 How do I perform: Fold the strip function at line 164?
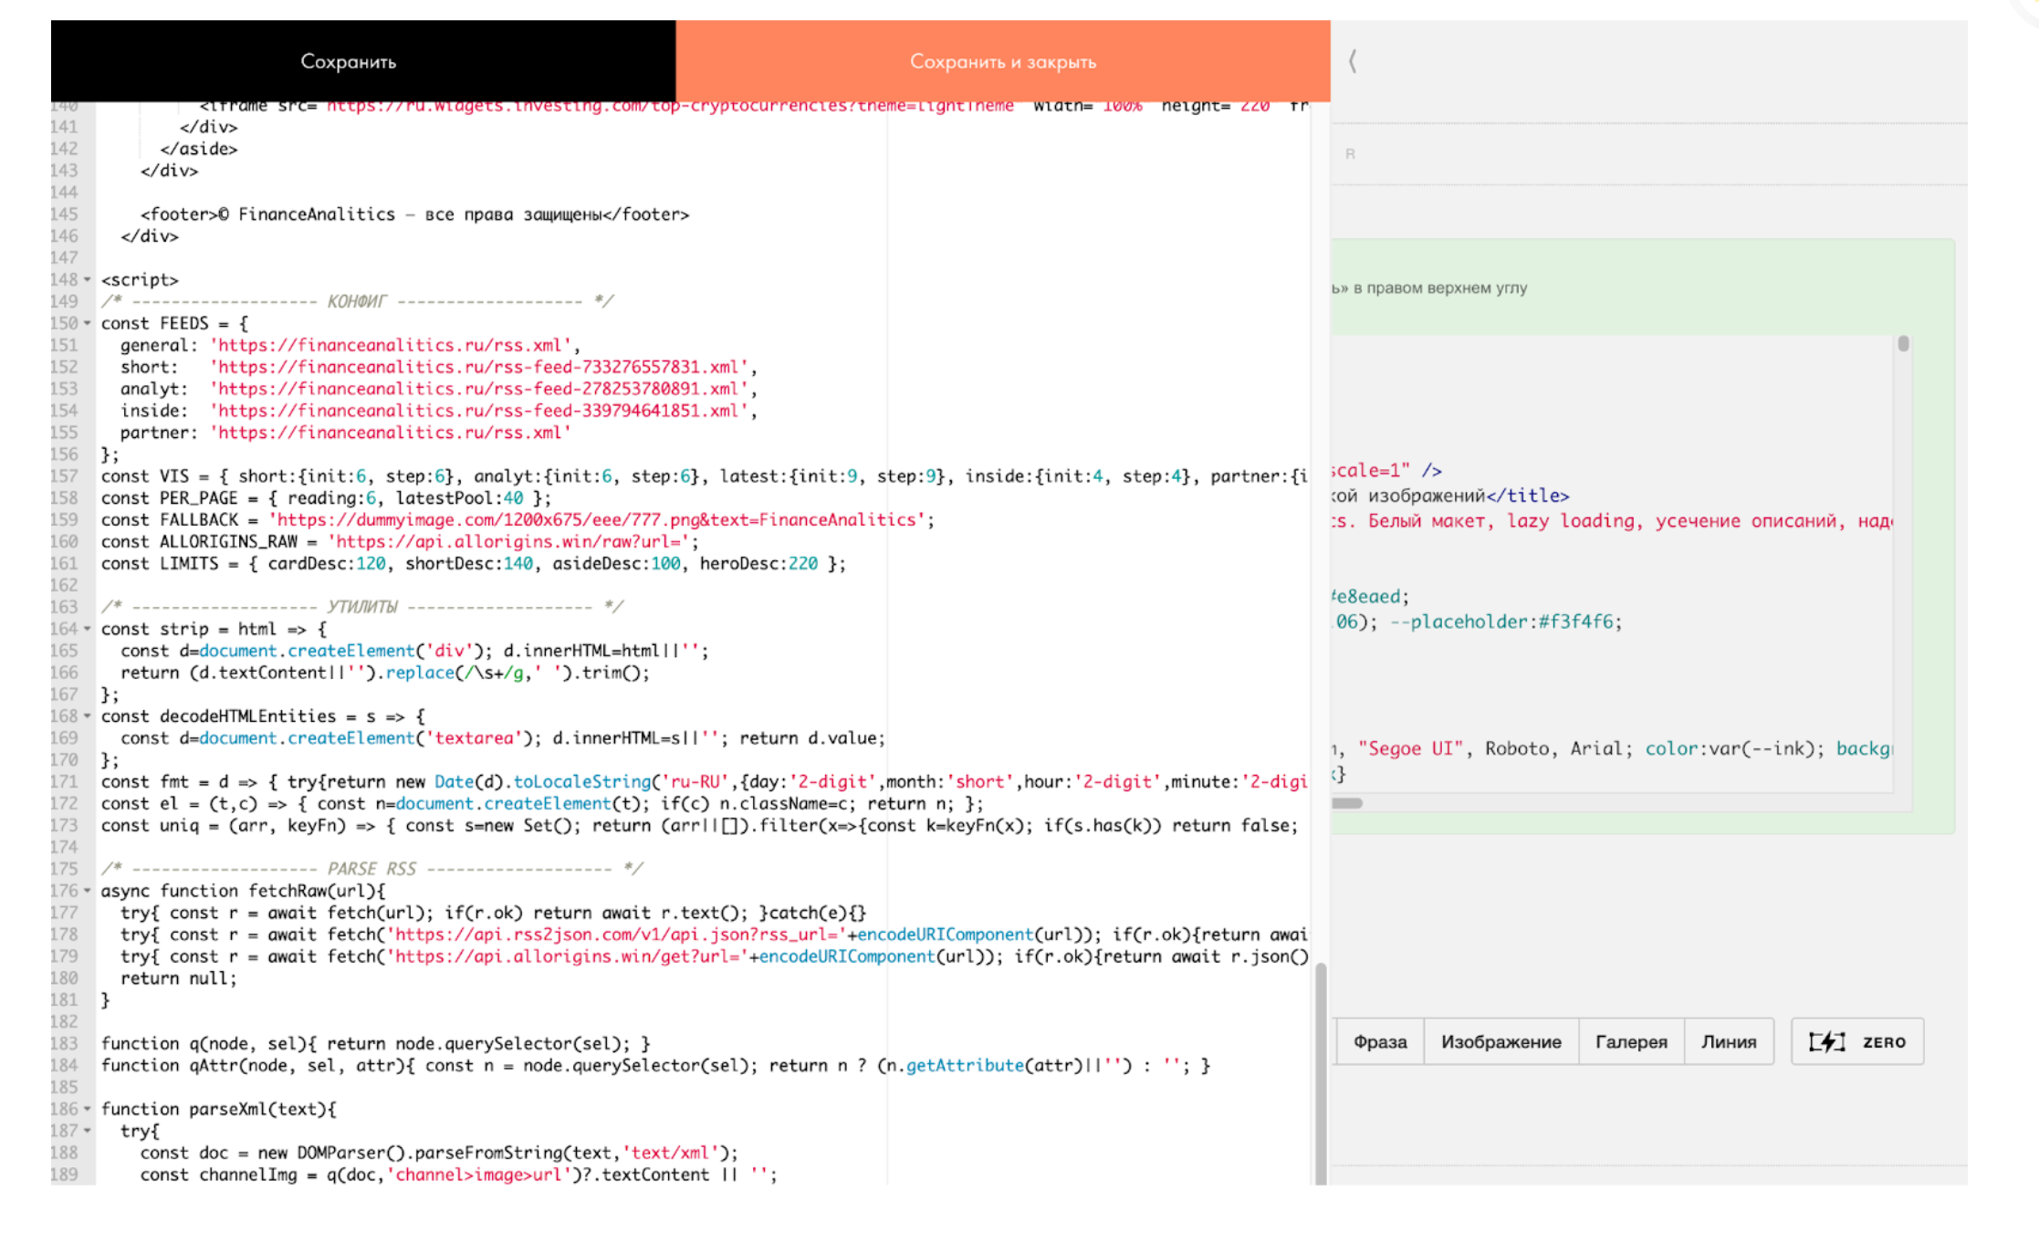tap(88, 629)
